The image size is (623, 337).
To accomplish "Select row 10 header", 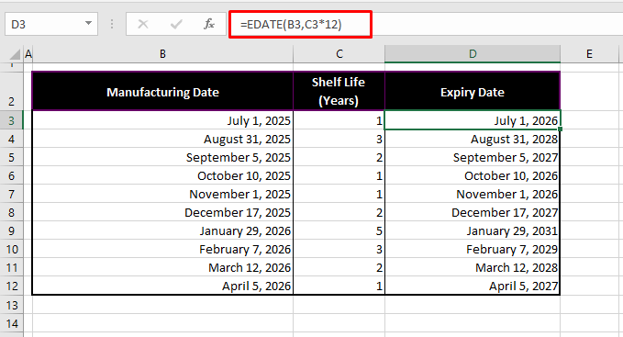I will [x=12, y=249].
